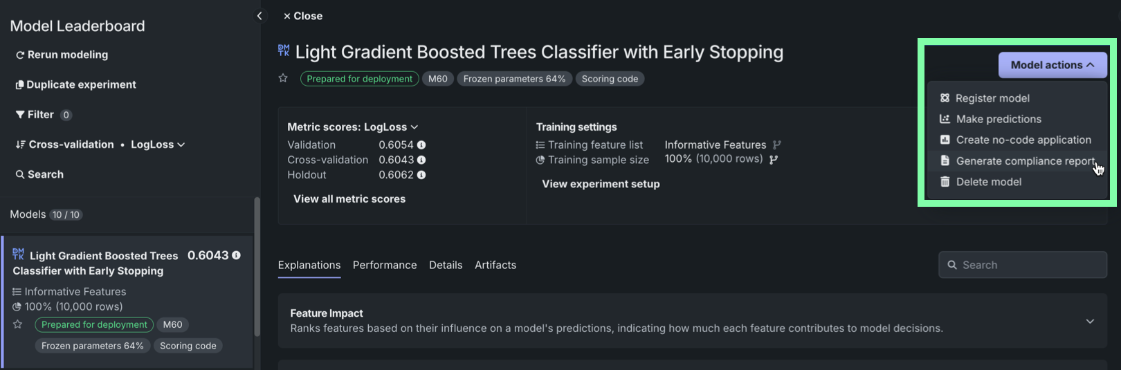
Task: Click the Search input field on the right
Action: tap(1023, 265)
